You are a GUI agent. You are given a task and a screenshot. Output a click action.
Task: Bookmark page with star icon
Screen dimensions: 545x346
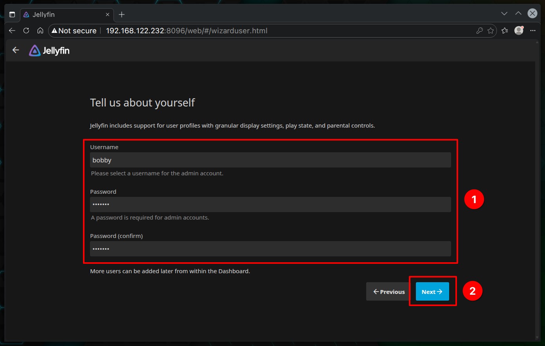pos(491,31)
